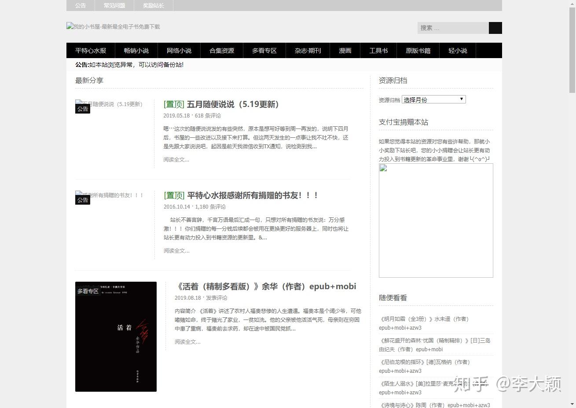Image resolution: width=576 pixels, height=408 pixels.
Task: Open the 1,180 条评论 comments link
Action: (x=210, y=207)
